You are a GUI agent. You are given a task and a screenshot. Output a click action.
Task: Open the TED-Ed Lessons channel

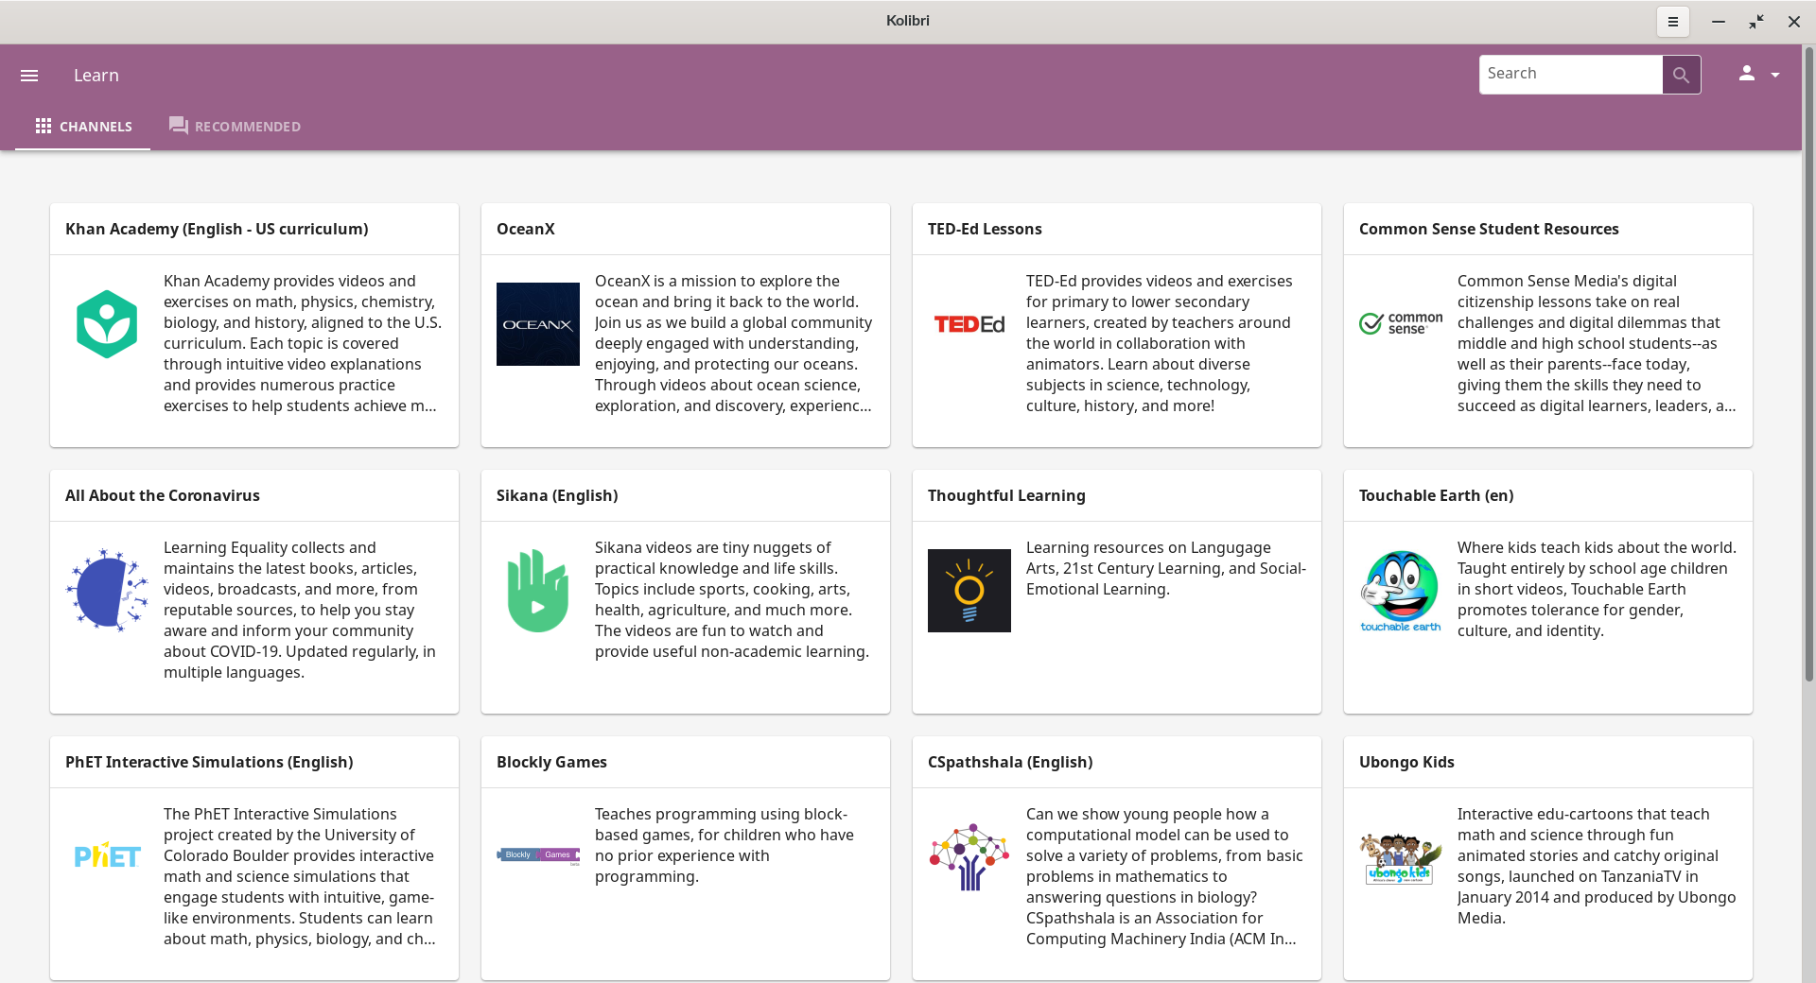(x=985, y=230)
